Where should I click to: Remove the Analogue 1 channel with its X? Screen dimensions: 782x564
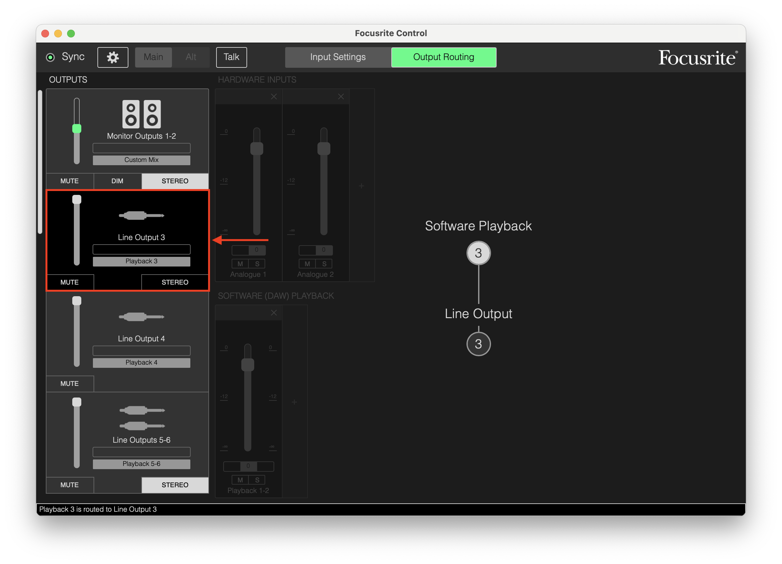(x=274, y=96)
